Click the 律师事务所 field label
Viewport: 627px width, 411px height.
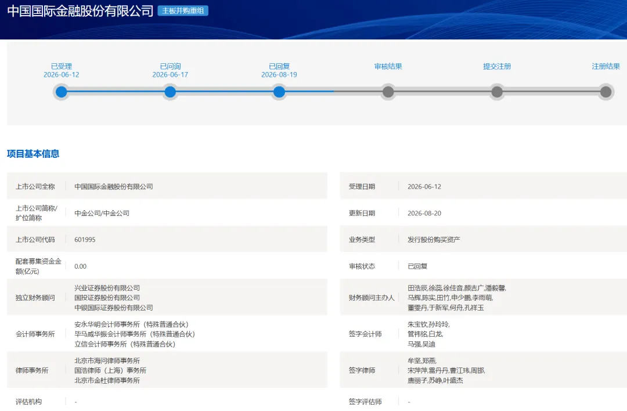point(32,370)
